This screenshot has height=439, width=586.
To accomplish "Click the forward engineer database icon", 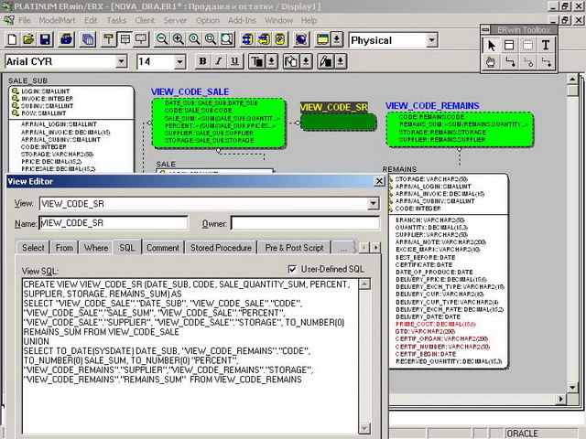I will tap(247, 39).
